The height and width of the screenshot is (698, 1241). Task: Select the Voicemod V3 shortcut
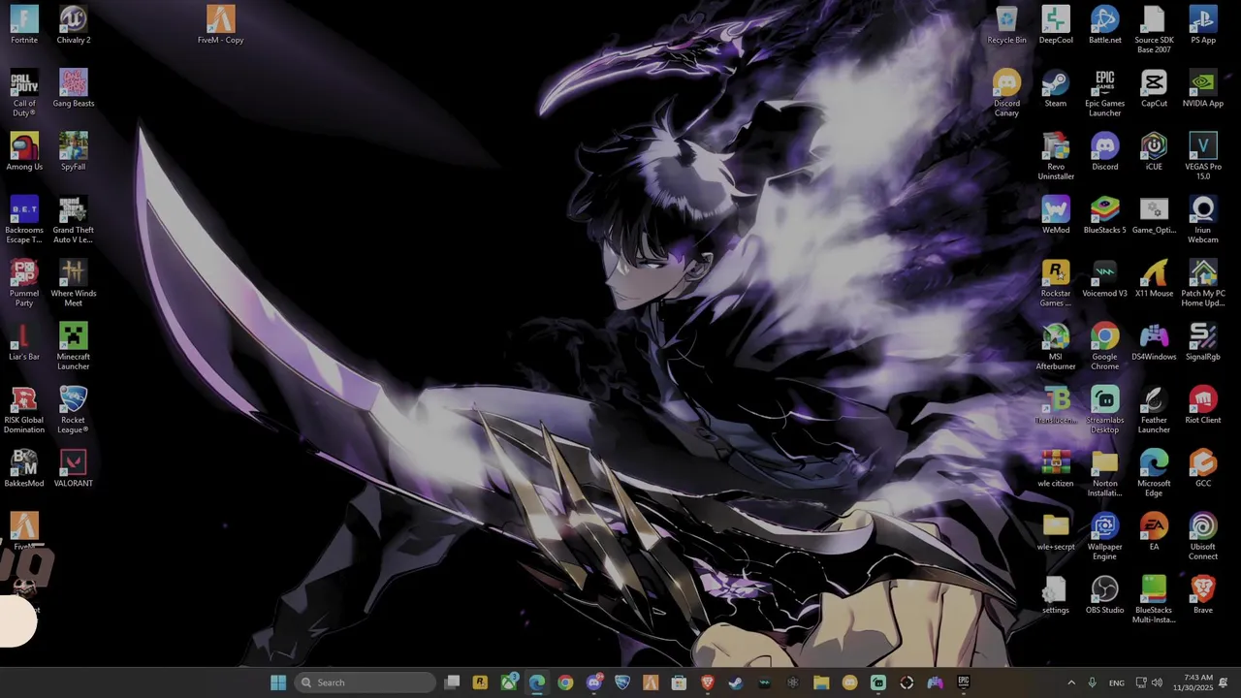tap(1104, 278)
